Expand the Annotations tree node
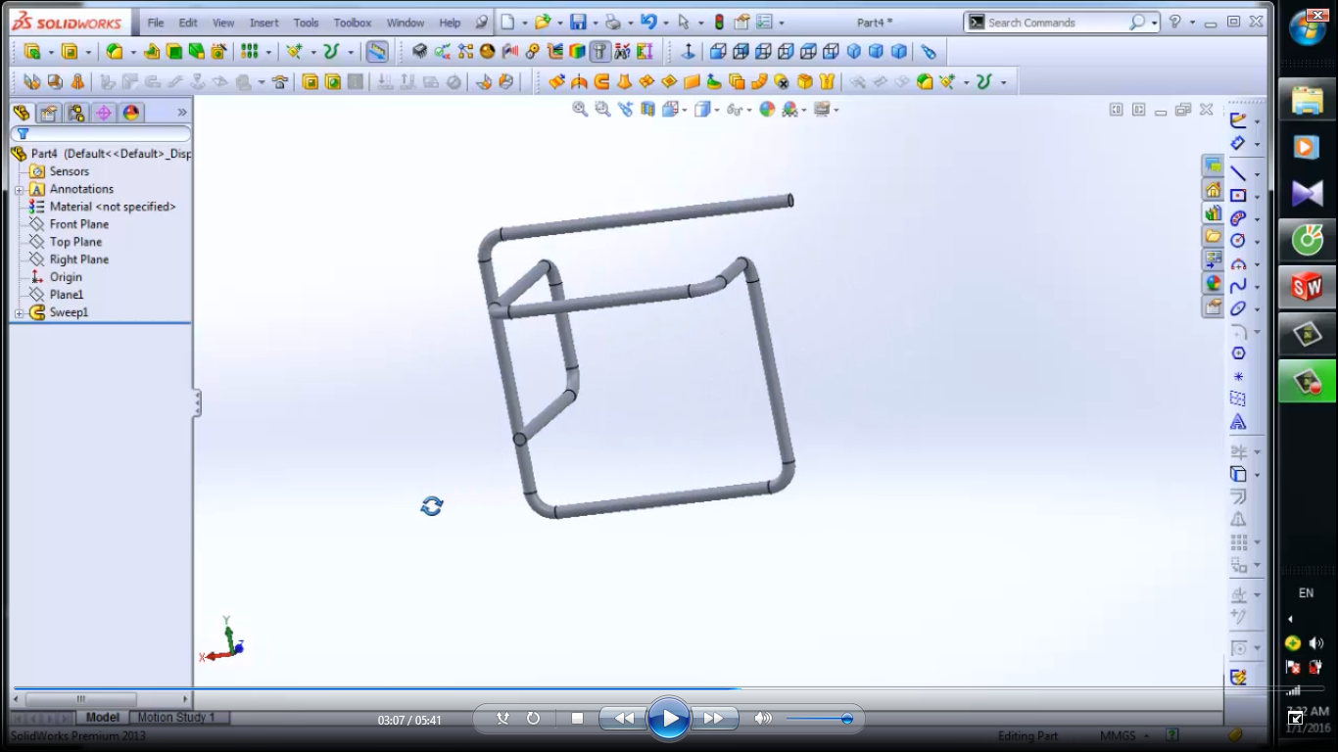 tap(19, 190)
